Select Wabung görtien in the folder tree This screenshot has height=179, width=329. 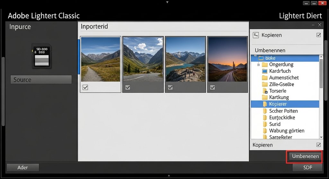287,131
